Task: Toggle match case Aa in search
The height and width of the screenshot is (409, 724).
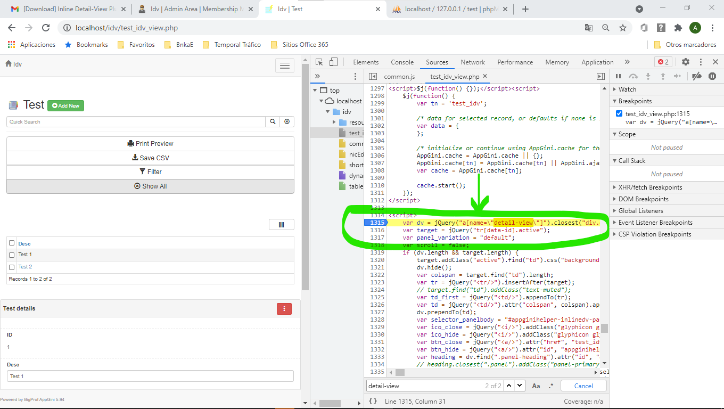Action: 536,386
